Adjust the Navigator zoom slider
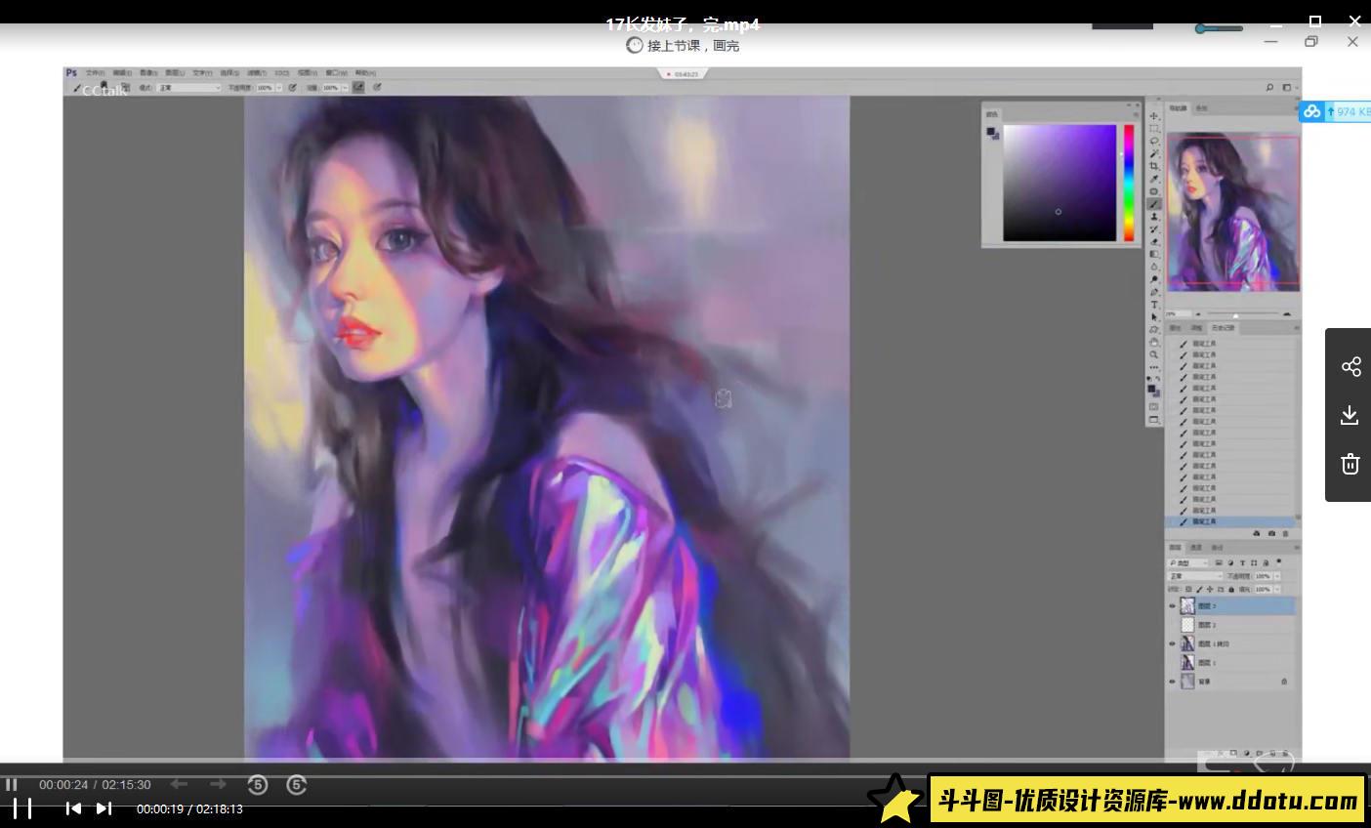Viewport: 1371px width, 828px height. (x=1235, y=314)
